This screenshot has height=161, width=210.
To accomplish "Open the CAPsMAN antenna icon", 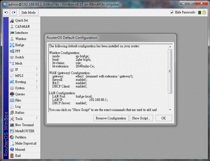I will click(x=12, y=26).
